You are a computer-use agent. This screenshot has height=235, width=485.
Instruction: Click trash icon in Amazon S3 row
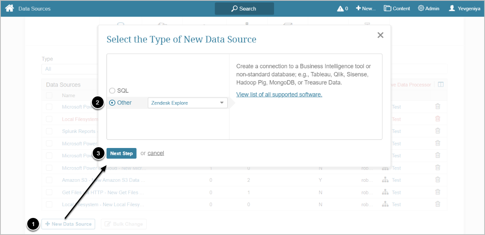click(x=437, y=180)
